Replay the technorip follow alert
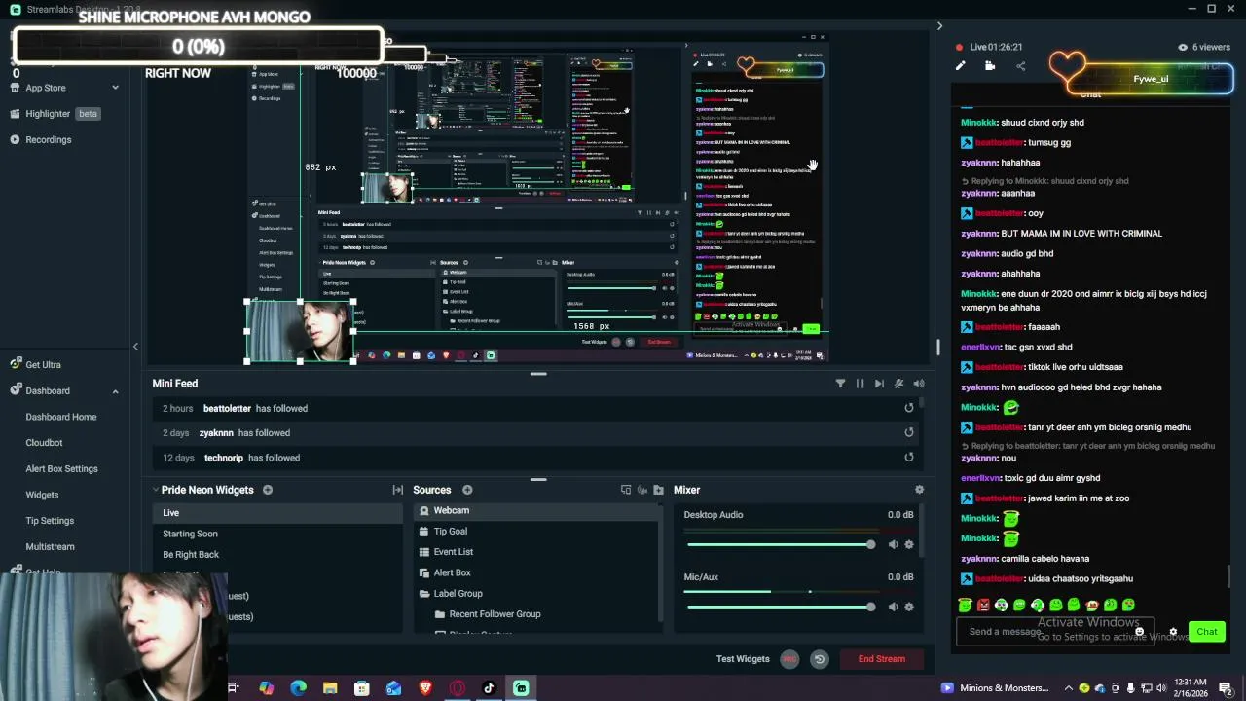 click(909, 458)
